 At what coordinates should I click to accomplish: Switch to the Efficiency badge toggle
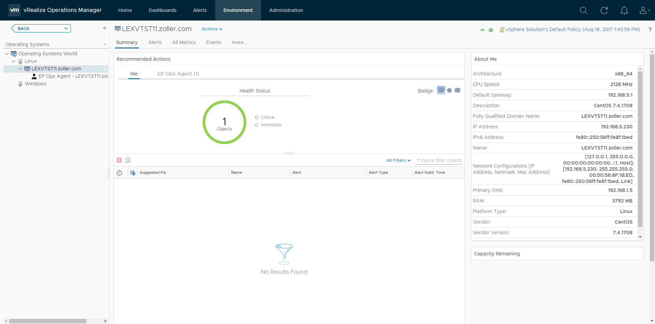pos(457,90)
